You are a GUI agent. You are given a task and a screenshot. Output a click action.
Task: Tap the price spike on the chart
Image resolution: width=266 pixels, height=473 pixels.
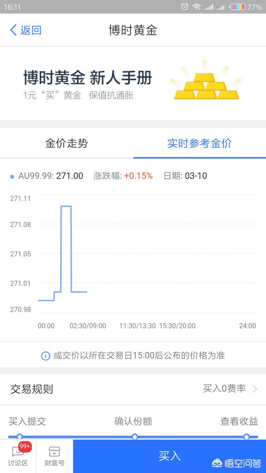66,249
